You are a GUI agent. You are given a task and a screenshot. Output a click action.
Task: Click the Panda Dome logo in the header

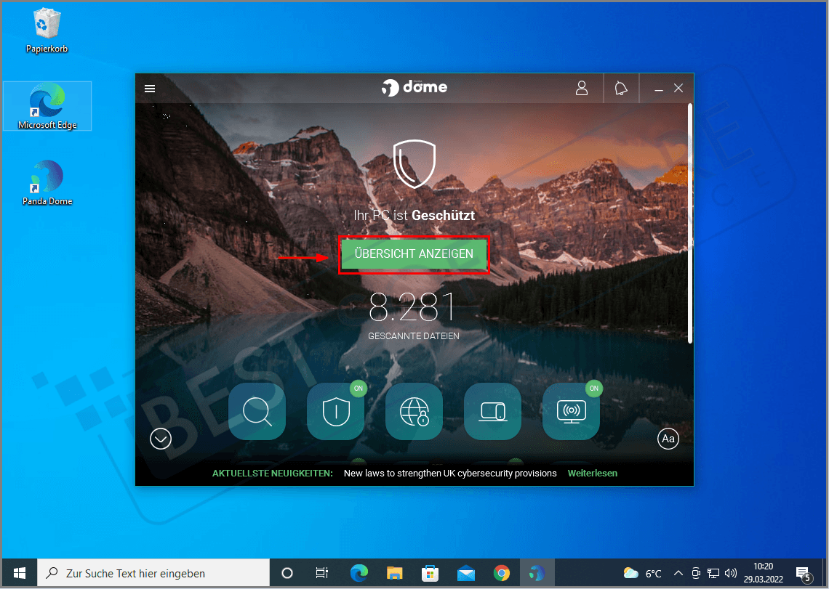pyautogui.click(x=414, y=87)
